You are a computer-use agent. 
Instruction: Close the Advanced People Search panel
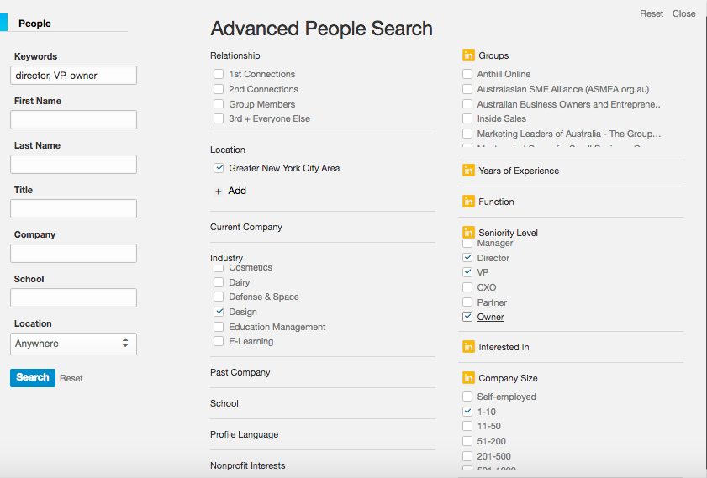684,13
